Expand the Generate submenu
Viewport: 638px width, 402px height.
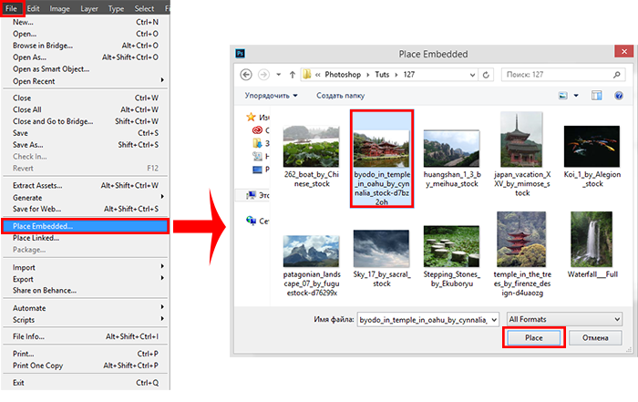[x=85, y=197]
